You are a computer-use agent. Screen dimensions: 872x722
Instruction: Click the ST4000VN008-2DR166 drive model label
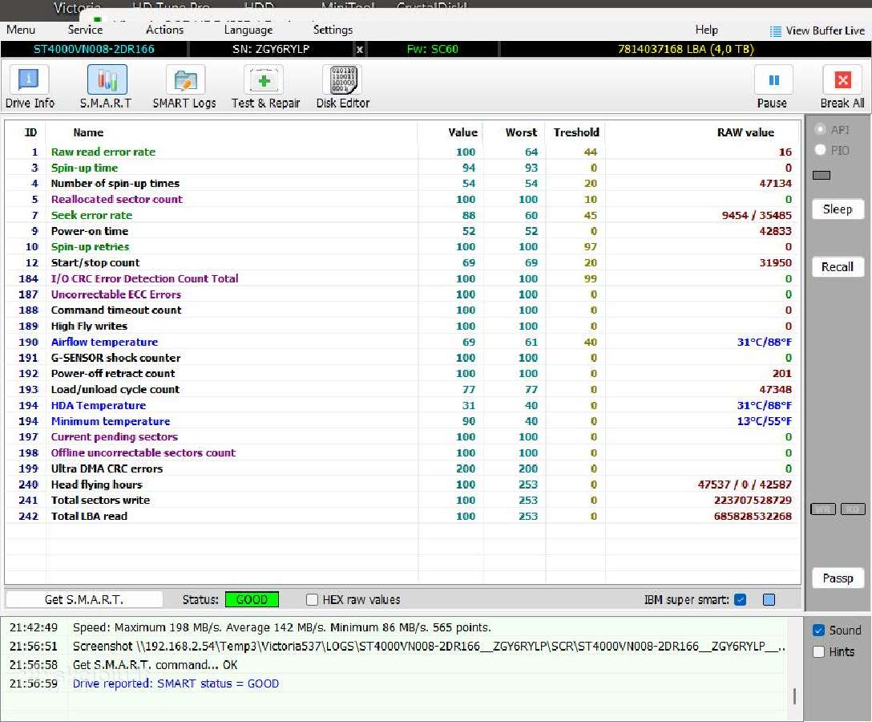click(94, 49)
